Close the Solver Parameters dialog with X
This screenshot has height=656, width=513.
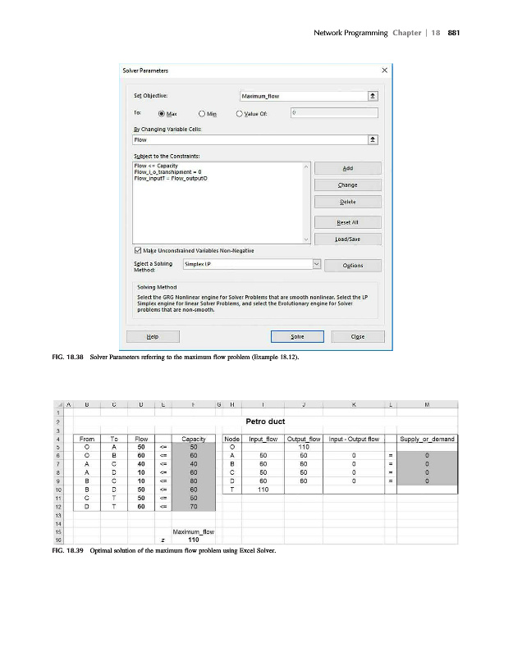pyautogui.click(x=384, y=71)
